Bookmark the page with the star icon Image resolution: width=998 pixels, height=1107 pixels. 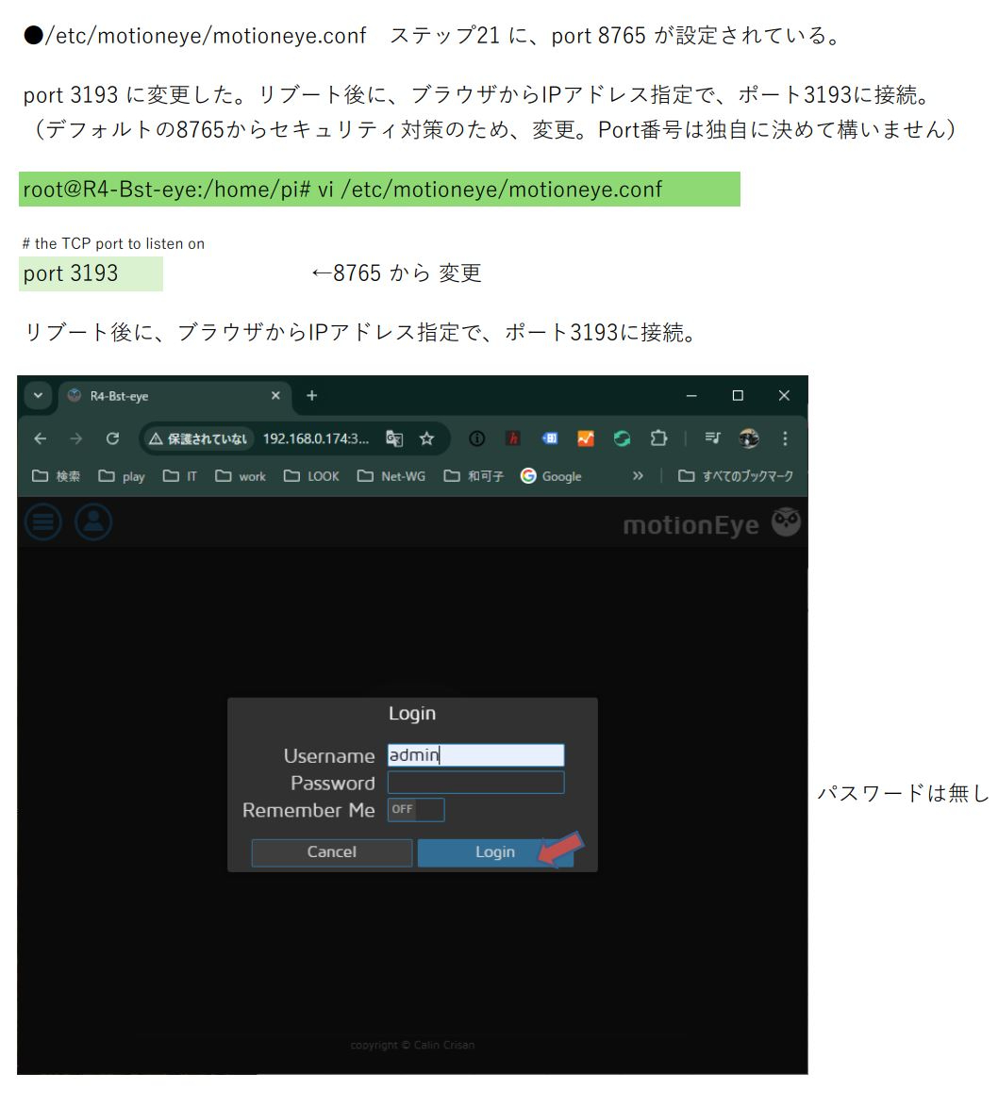(x=426, y=438)
